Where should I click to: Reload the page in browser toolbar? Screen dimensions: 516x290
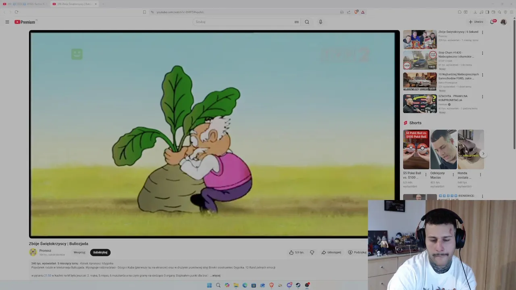tap(17, 12)
